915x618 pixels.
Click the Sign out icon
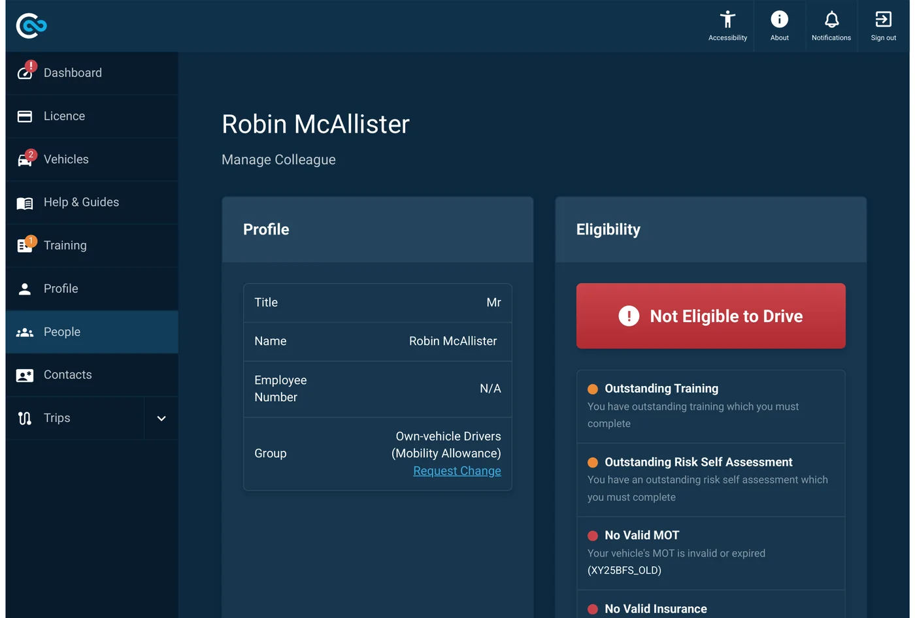[883, 20]
